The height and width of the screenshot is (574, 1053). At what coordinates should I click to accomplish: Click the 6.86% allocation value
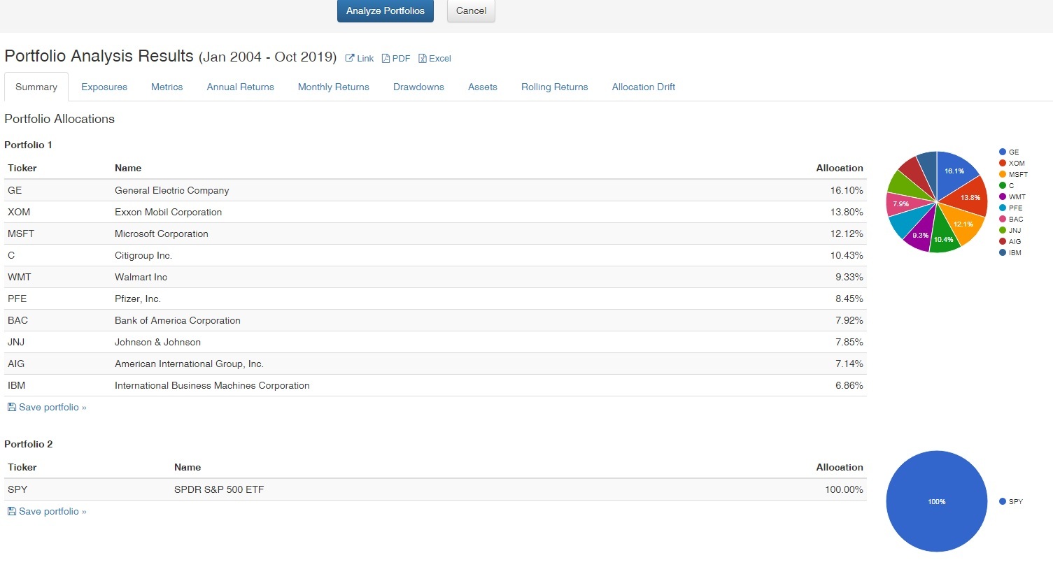pyautogui.click(x=849, y=385)
